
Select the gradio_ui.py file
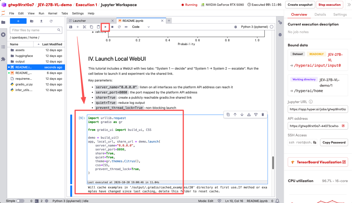36,84
